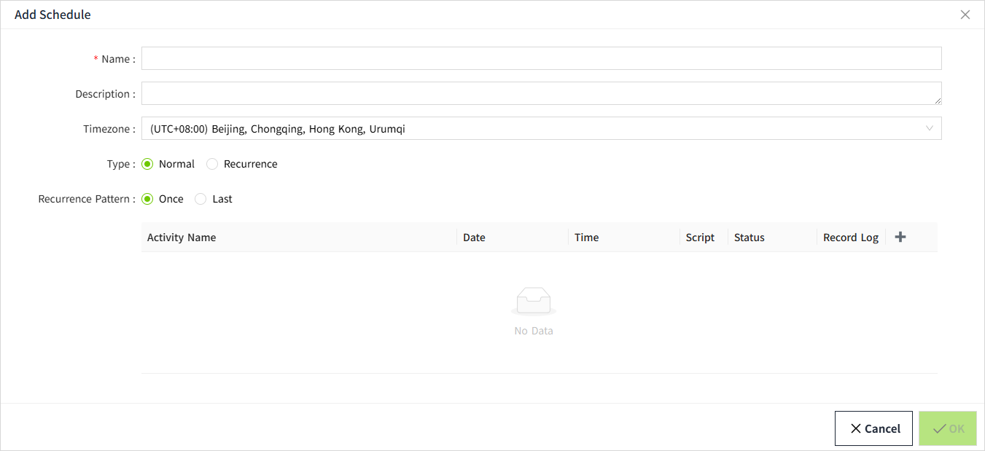This screenshot has width=985, height=451.
Task: Click the Date column header
Action: (x=474, y=238)
